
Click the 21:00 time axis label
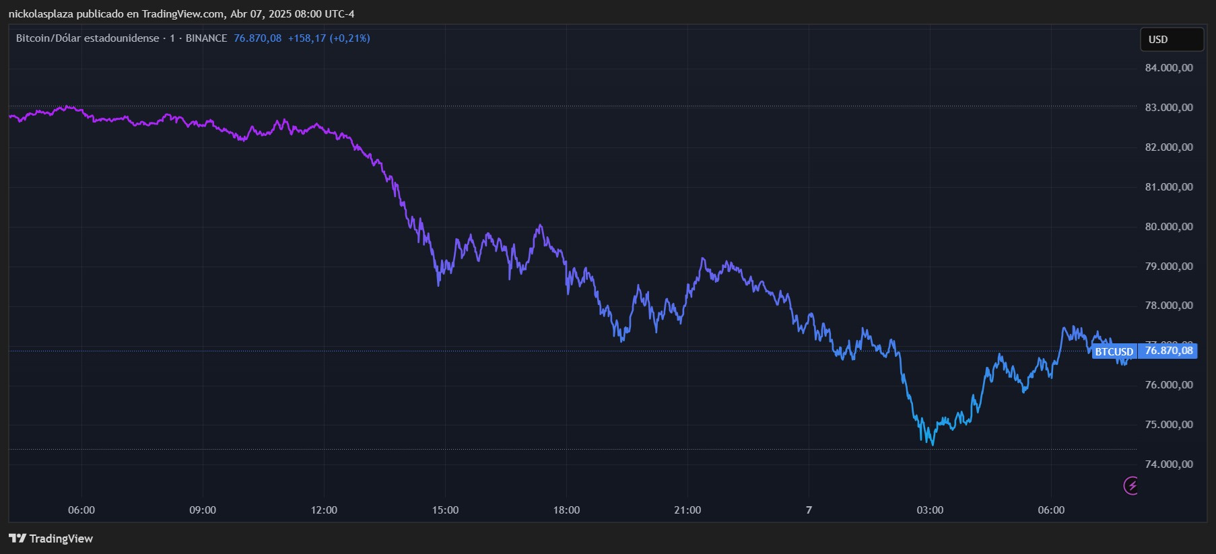687,510
